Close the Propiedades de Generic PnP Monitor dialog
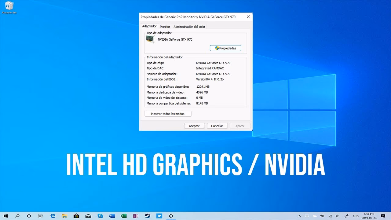Screen dimensions: 391x220 (x=248, y=17)
